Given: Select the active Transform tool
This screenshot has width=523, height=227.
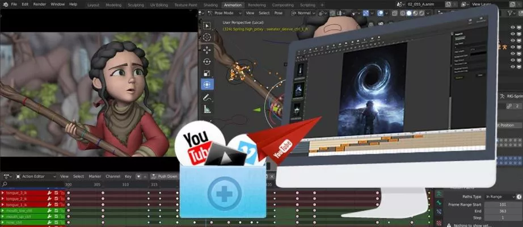Looking at the screenshot, I should pyautogui.click(x=207, y=85).
